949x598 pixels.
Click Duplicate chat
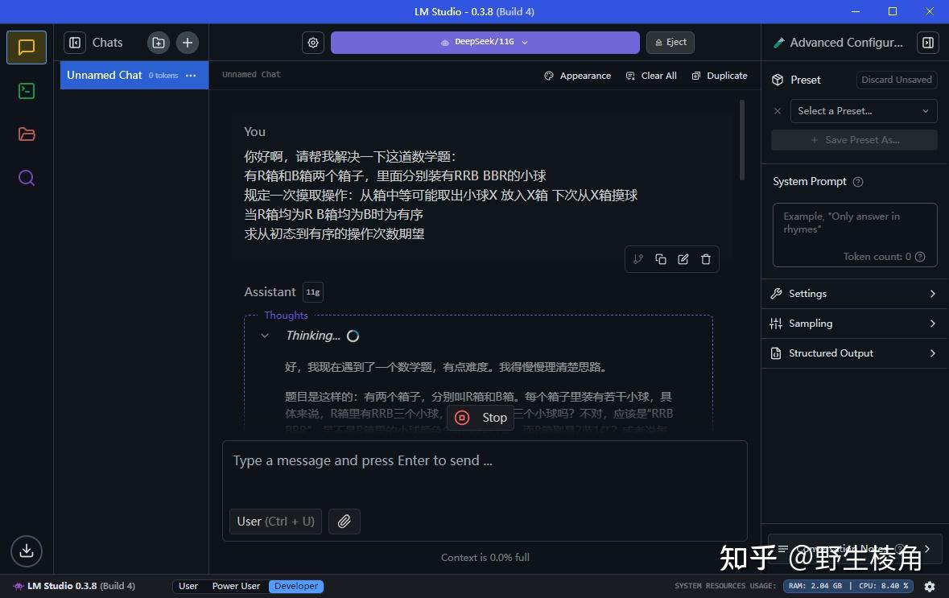(x=720, y=76)
